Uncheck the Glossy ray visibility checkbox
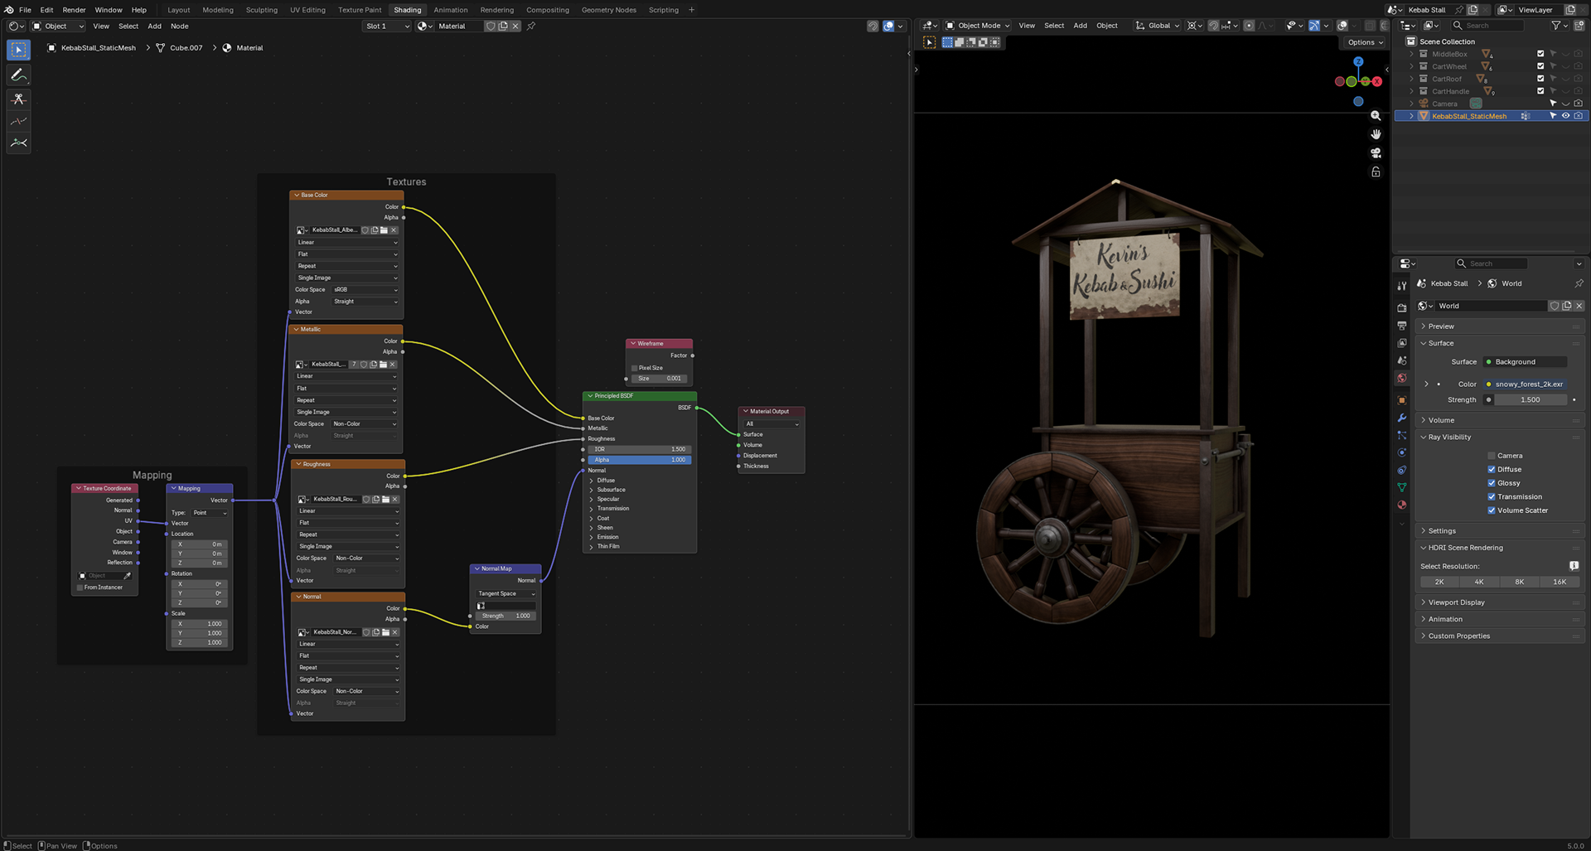 [1491, 483]
